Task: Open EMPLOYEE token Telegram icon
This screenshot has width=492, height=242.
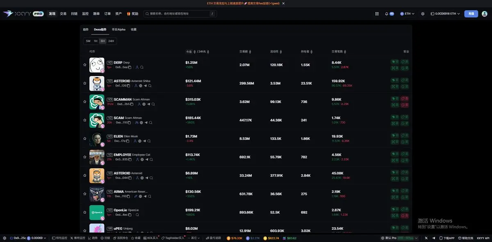Action: coord(146,159)
